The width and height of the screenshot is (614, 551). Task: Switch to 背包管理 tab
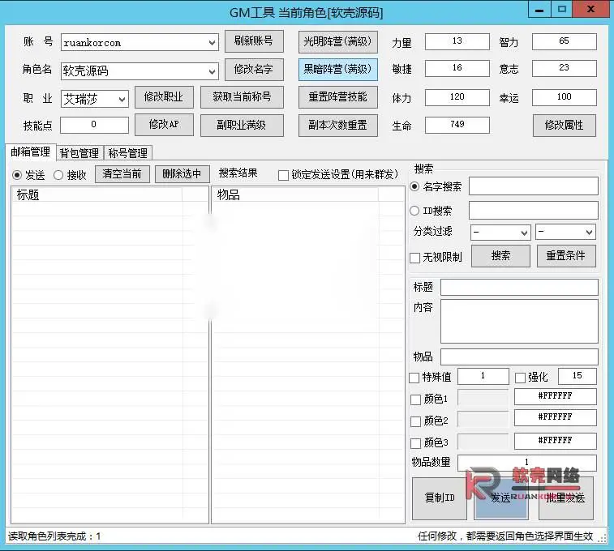79,153
